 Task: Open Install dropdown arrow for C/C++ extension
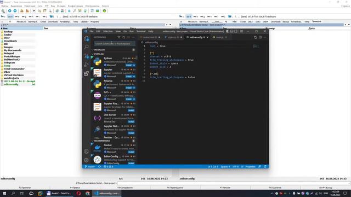pos(134,99)
